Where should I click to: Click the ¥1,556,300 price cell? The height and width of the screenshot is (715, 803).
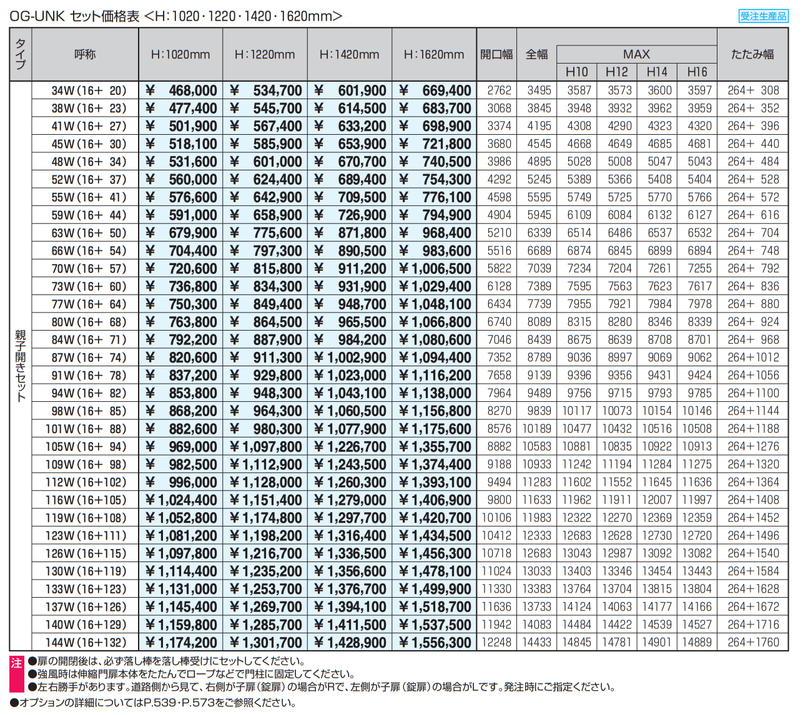pyautogui.click(x=435, y=642)
